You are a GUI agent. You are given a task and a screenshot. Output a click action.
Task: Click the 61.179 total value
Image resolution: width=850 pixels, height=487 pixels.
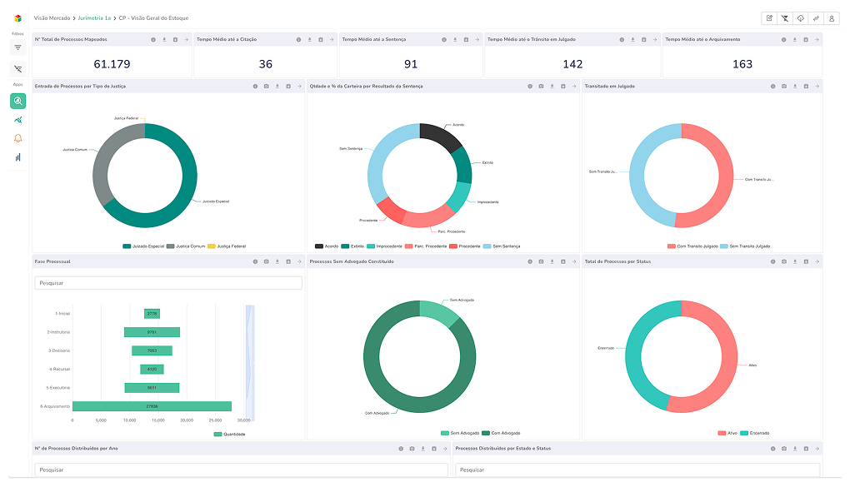(112, 64)
